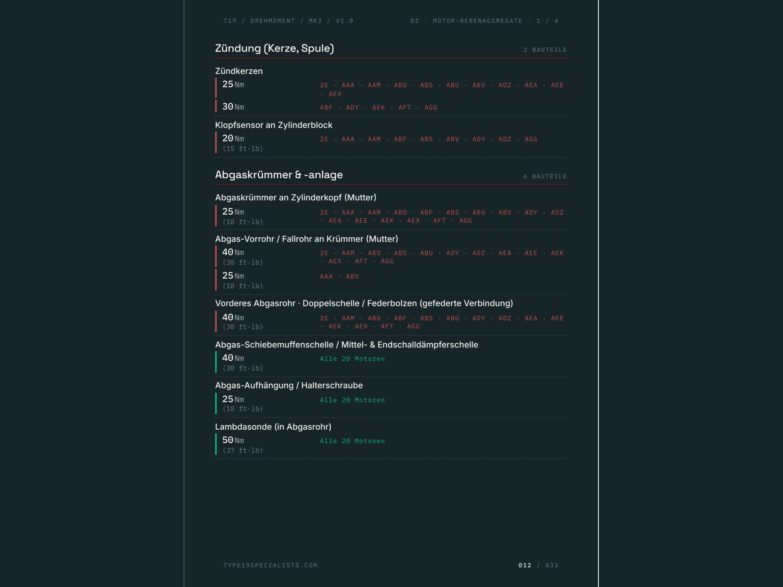Viewport: 783px width, 587px height.
Task: Click the Zündung (Kerze, Spule) section heading
Action: pyautogui.click(x=274, y=48)
